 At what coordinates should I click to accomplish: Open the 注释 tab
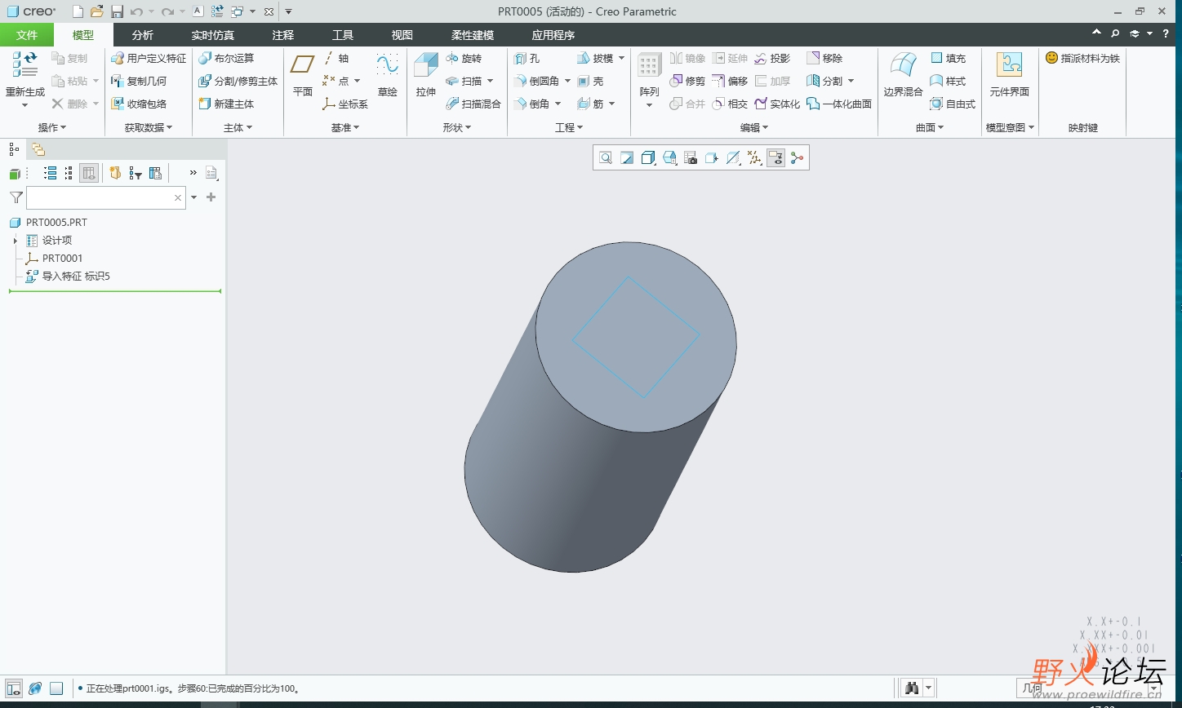click(283, 35)
